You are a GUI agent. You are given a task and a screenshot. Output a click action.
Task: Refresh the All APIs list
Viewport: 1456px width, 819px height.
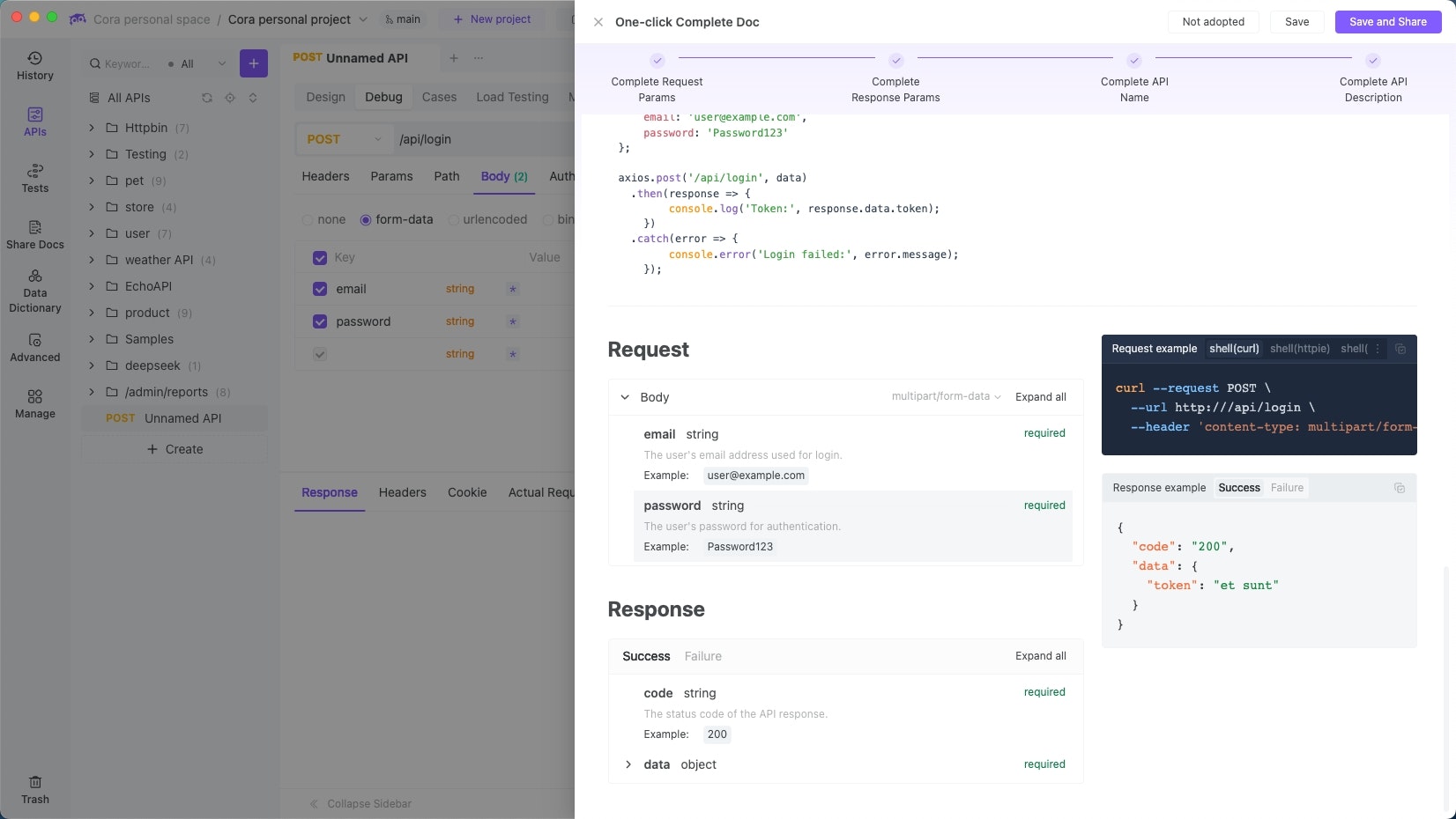pyautogui.click(x=207, y=98)
